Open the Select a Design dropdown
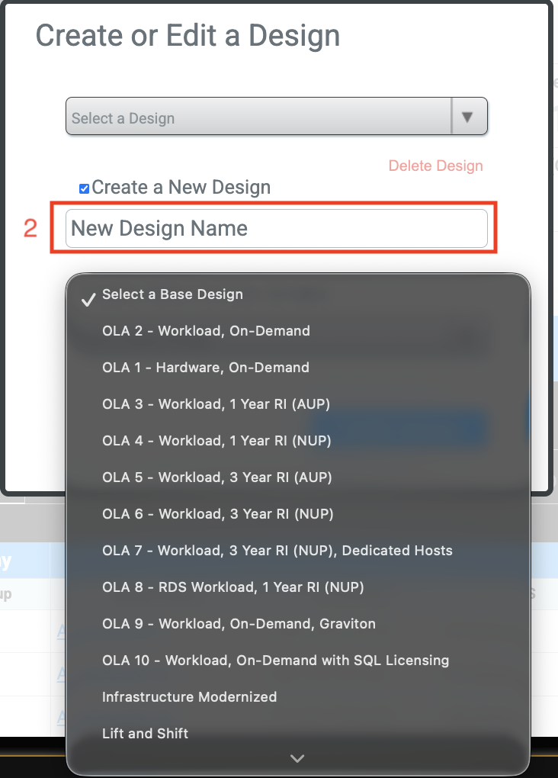Screen dimensions: 558x778 coord(259,117)
